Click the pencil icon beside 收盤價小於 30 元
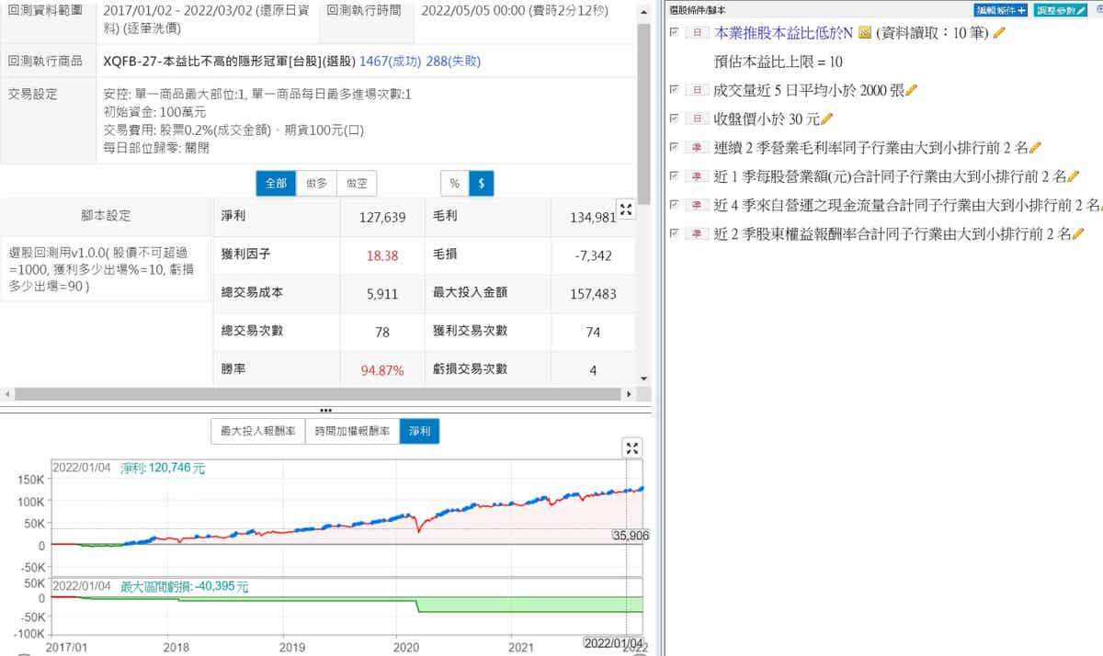The width and height of the screenshot is (1103, 656). (x=826, y=119)
